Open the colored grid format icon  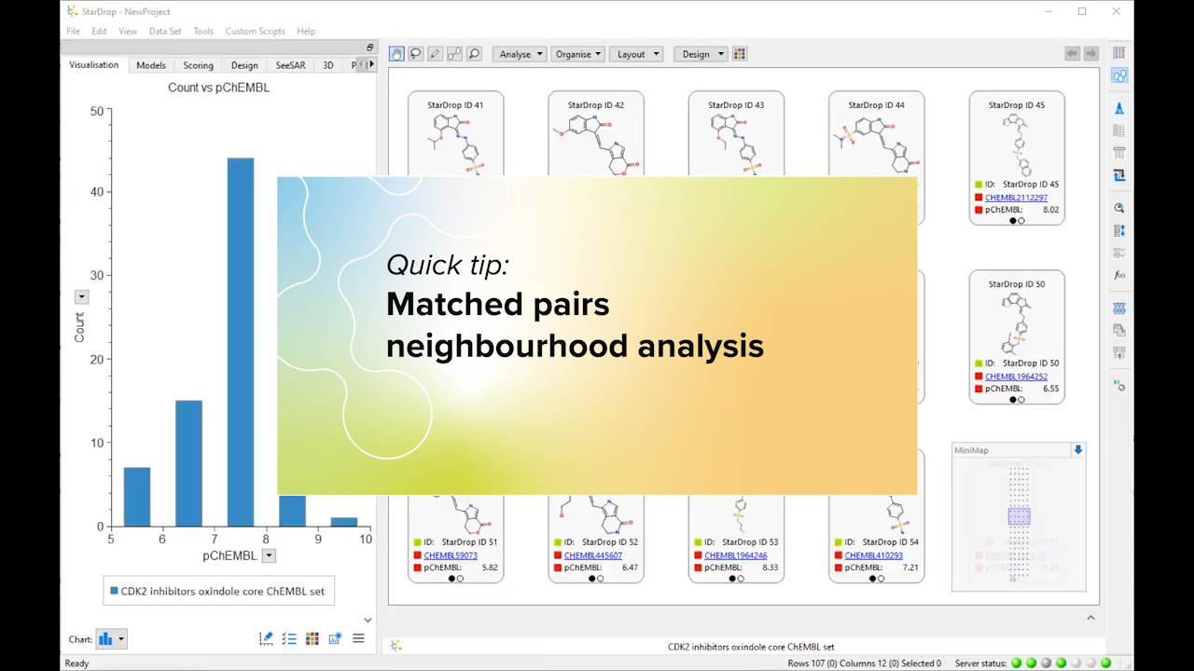tap(740, 54)
